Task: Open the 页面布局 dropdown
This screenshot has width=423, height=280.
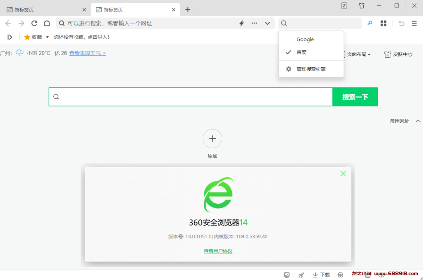Action: [x=358, y=54]
